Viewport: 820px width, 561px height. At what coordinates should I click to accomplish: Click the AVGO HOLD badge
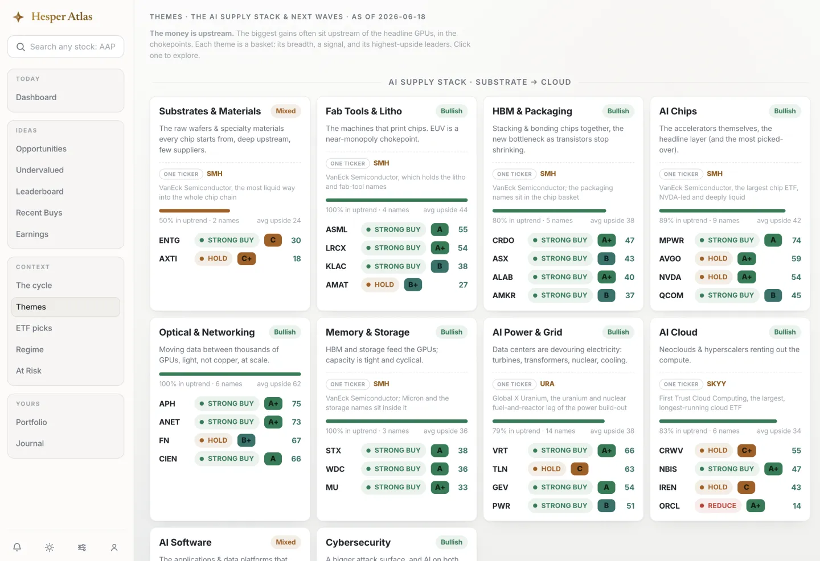[x=714, y=259]
